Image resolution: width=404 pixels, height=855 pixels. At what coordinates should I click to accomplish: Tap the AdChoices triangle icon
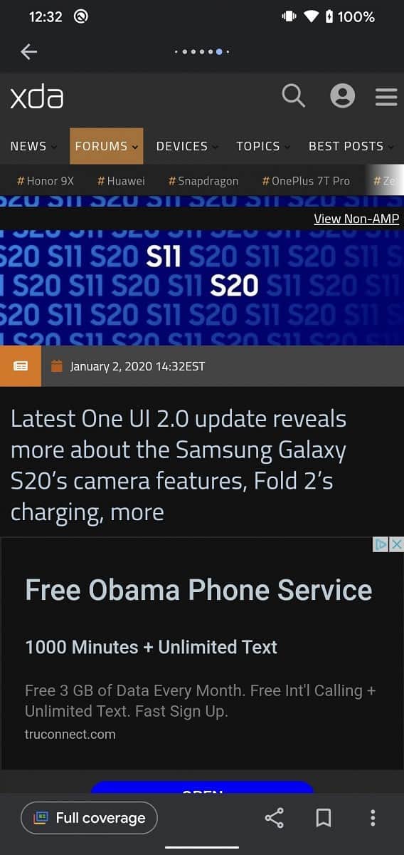pyautogui.click(x=381, y=544)
